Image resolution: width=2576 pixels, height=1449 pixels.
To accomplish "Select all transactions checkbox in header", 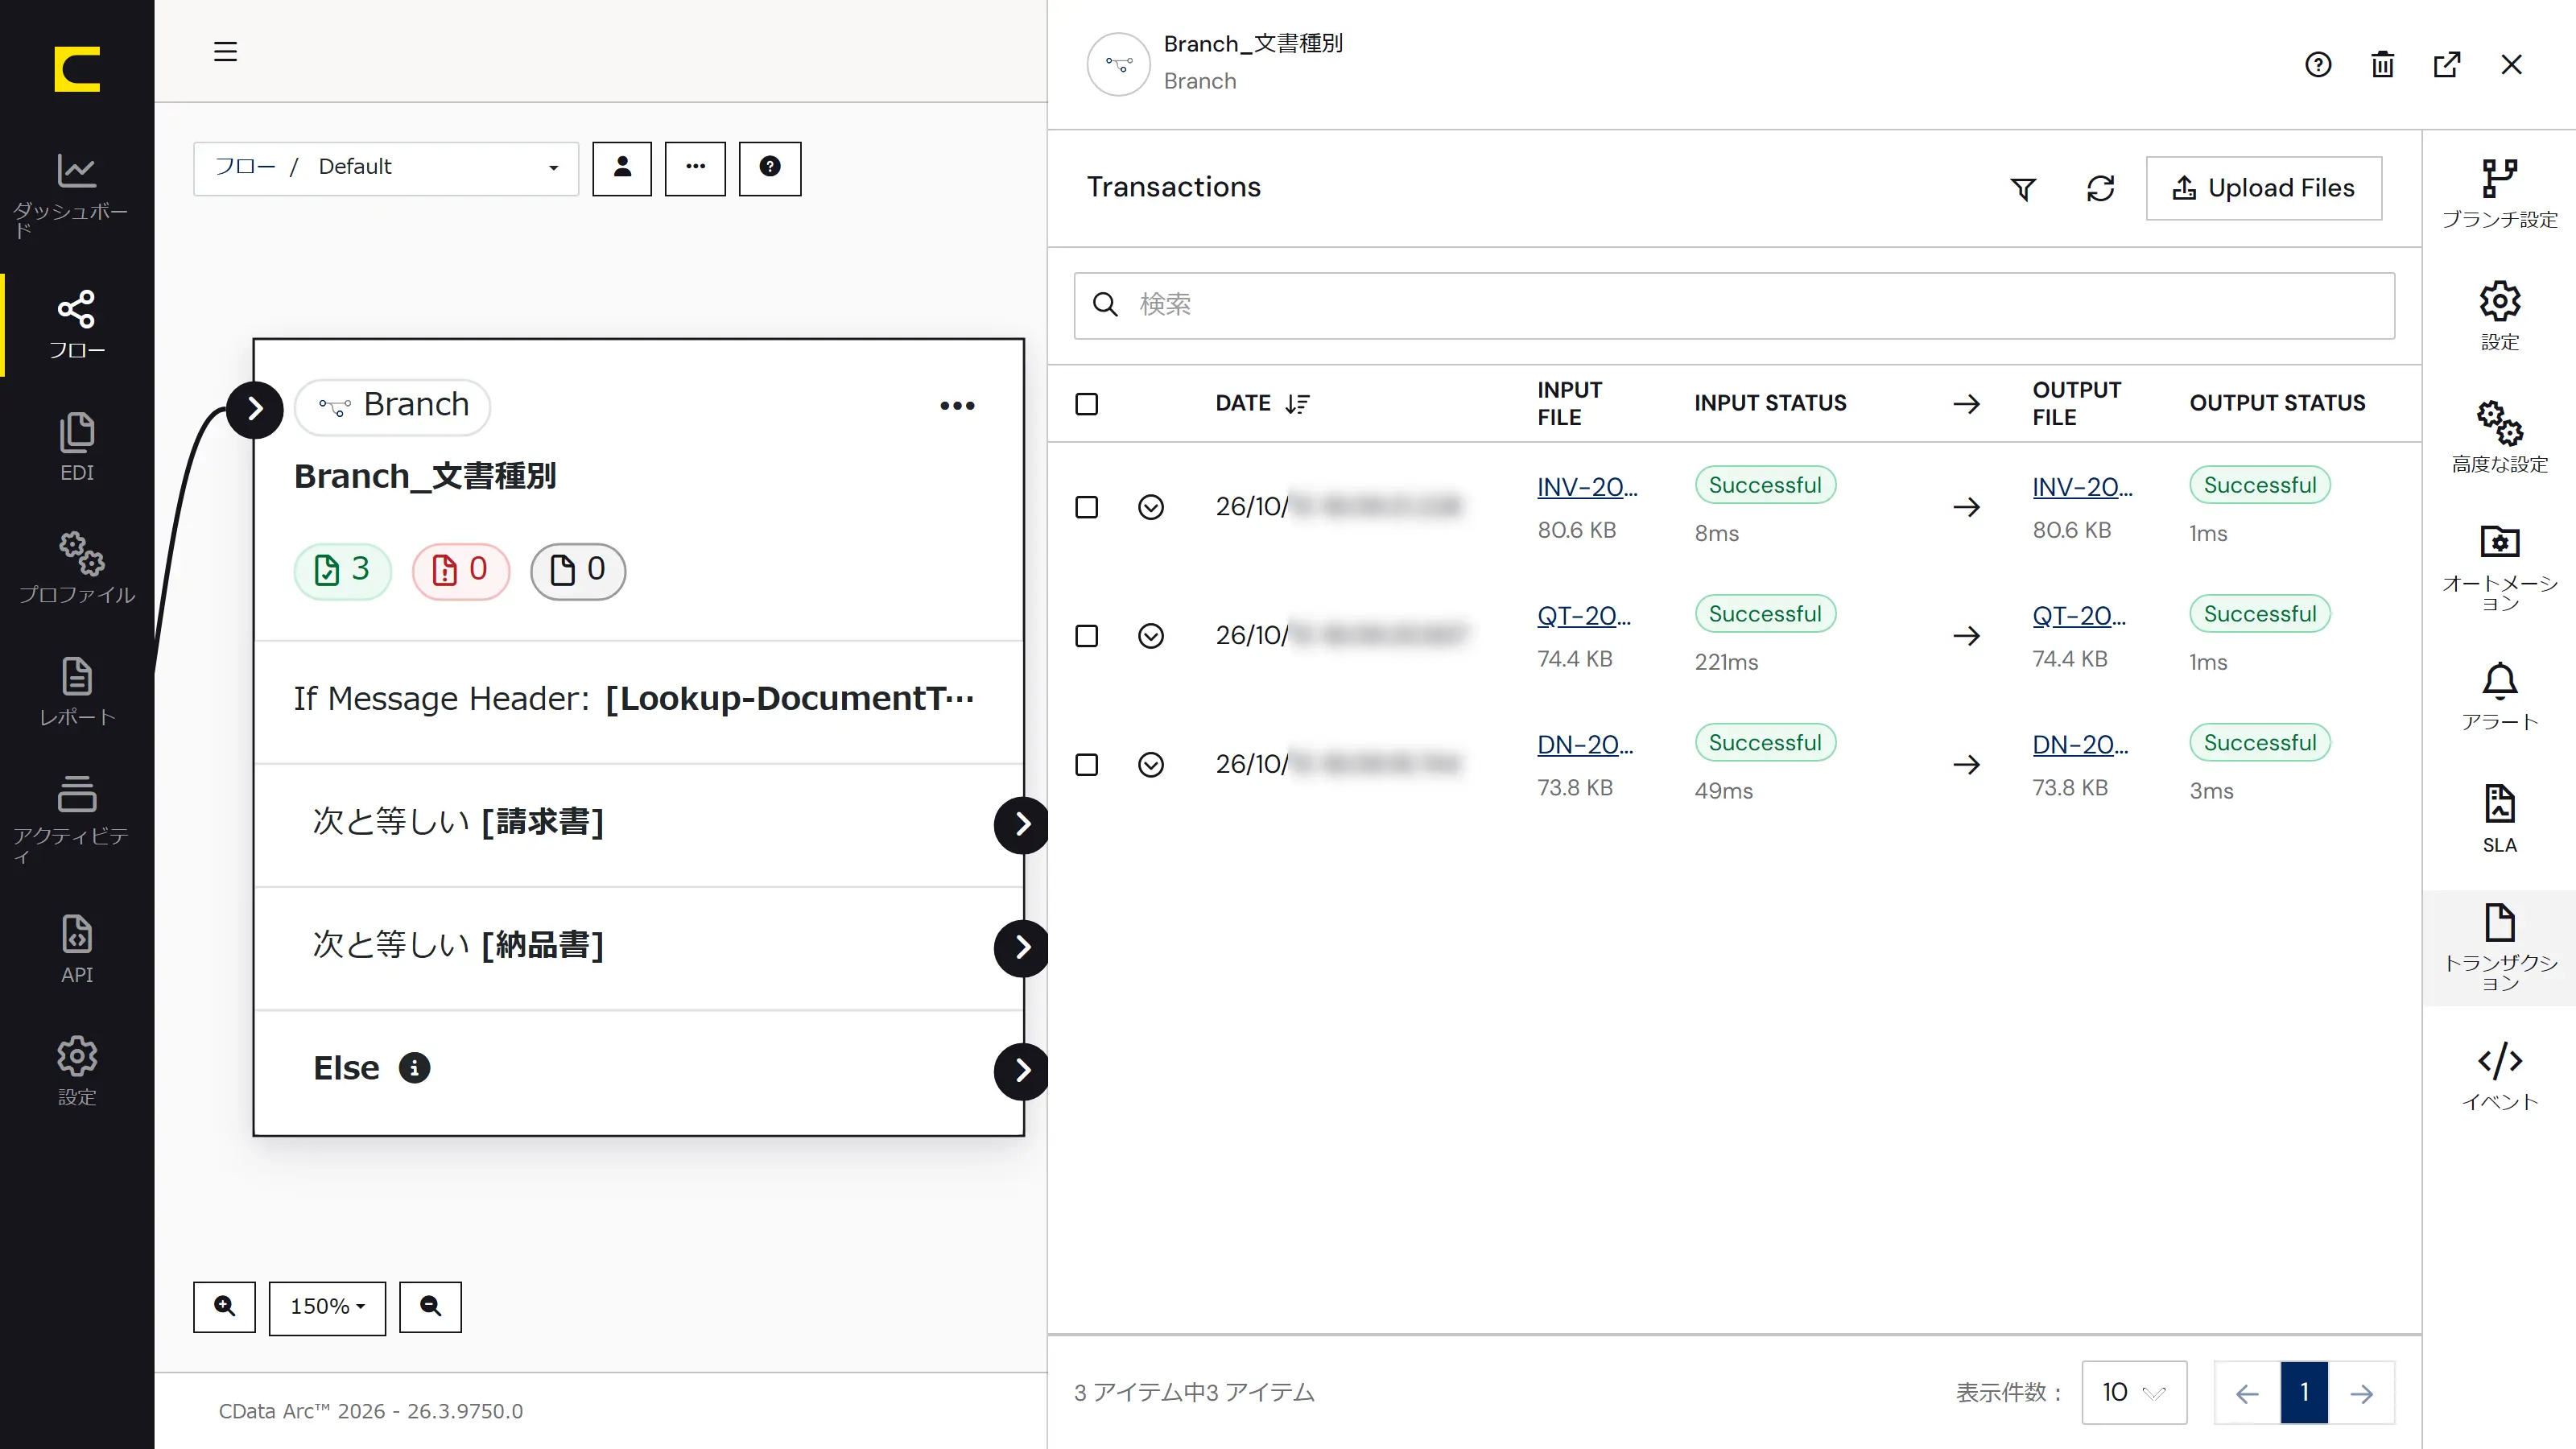I will (1086, 404).
